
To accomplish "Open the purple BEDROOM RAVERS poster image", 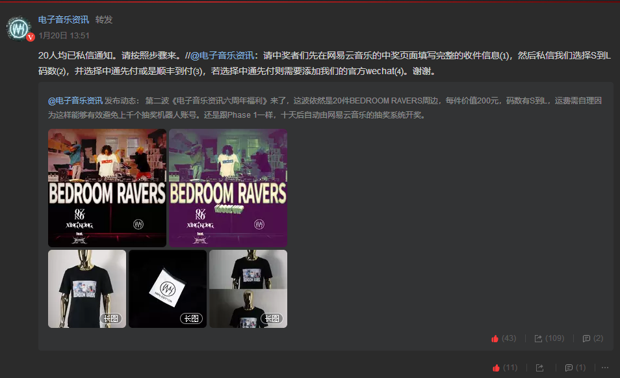I will (x=228, y=188).
